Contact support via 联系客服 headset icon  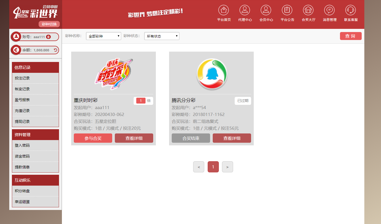351,10
